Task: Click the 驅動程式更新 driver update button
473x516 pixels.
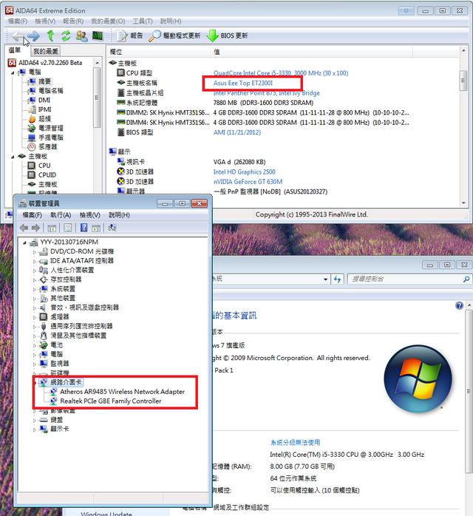Action: click(174, 35)
